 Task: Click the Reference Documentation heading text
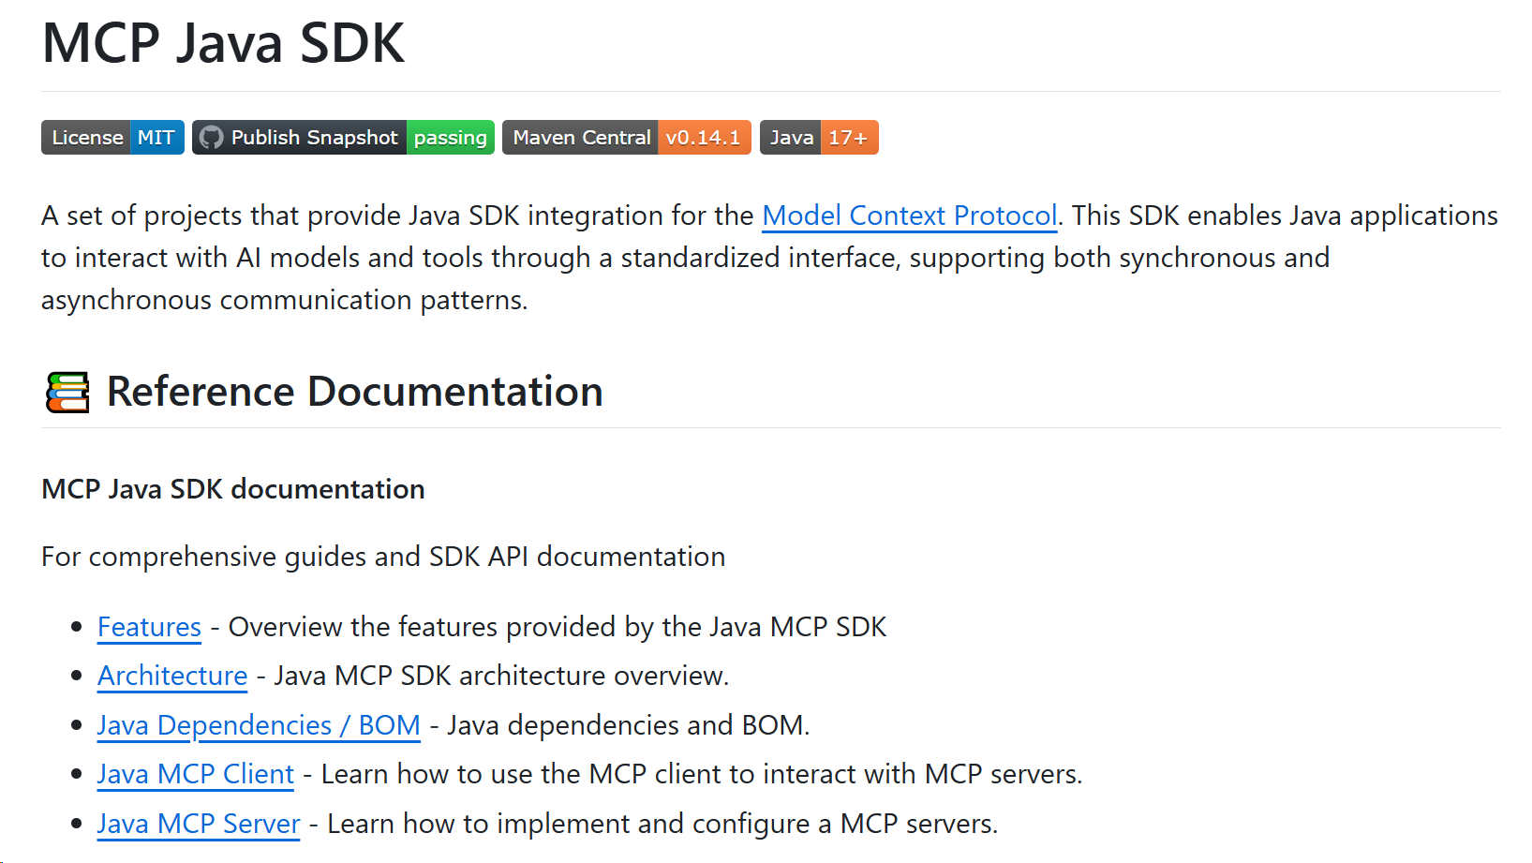(x=354, y=392)
